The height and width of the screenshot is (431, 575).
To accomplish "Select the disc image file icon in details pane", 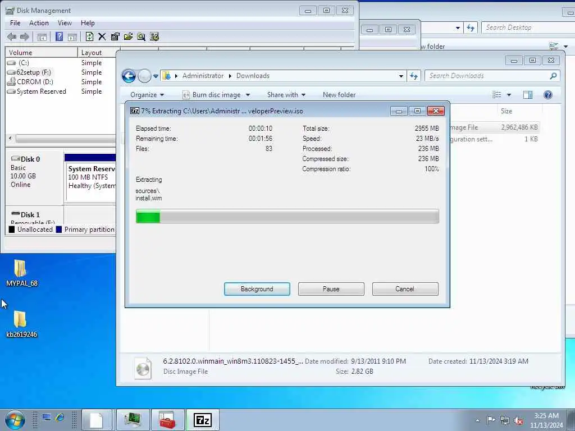I will click(x=143, y=368).
